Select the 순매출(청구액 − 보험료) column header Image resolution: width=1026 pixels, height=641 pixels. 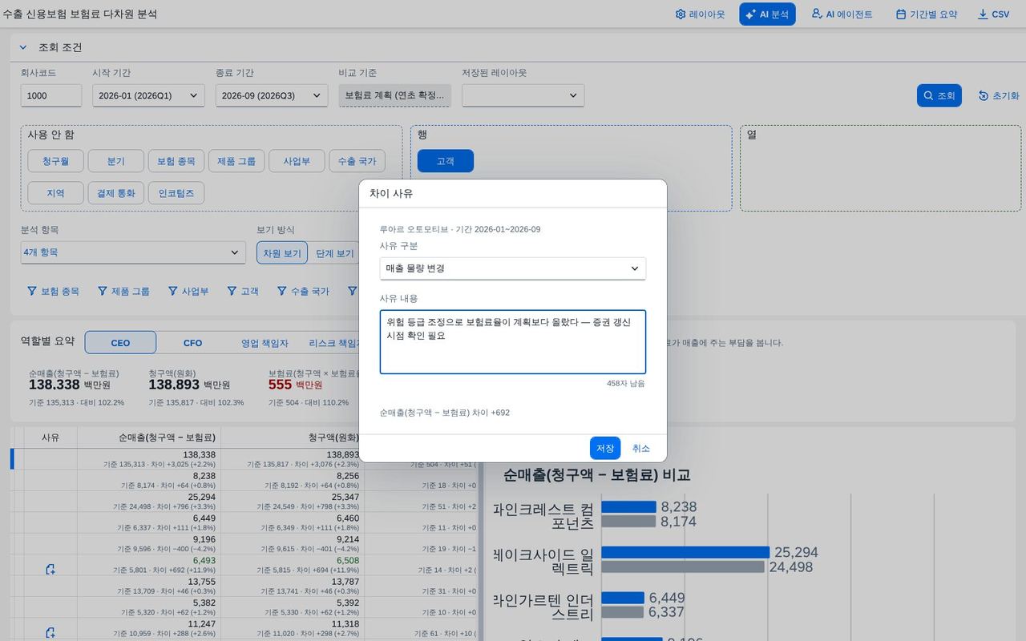pyautogui.click(x=150, y=437)
